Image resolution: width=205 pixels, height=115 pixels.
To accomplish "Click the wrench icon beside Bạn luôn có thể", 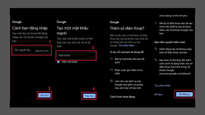I will [156, 60].
